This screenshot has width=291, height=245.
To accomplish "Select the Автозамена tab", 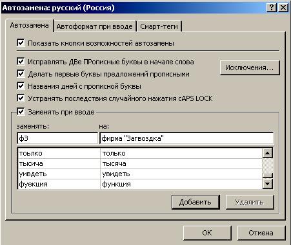I will tap(30, 25).
